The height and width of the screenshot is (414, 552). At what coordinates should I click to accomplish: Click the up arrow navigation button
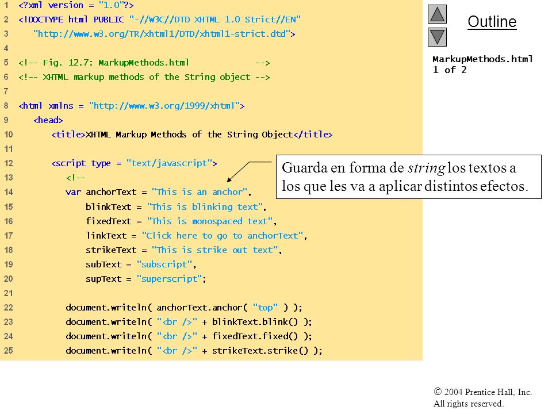coord(437,14)
